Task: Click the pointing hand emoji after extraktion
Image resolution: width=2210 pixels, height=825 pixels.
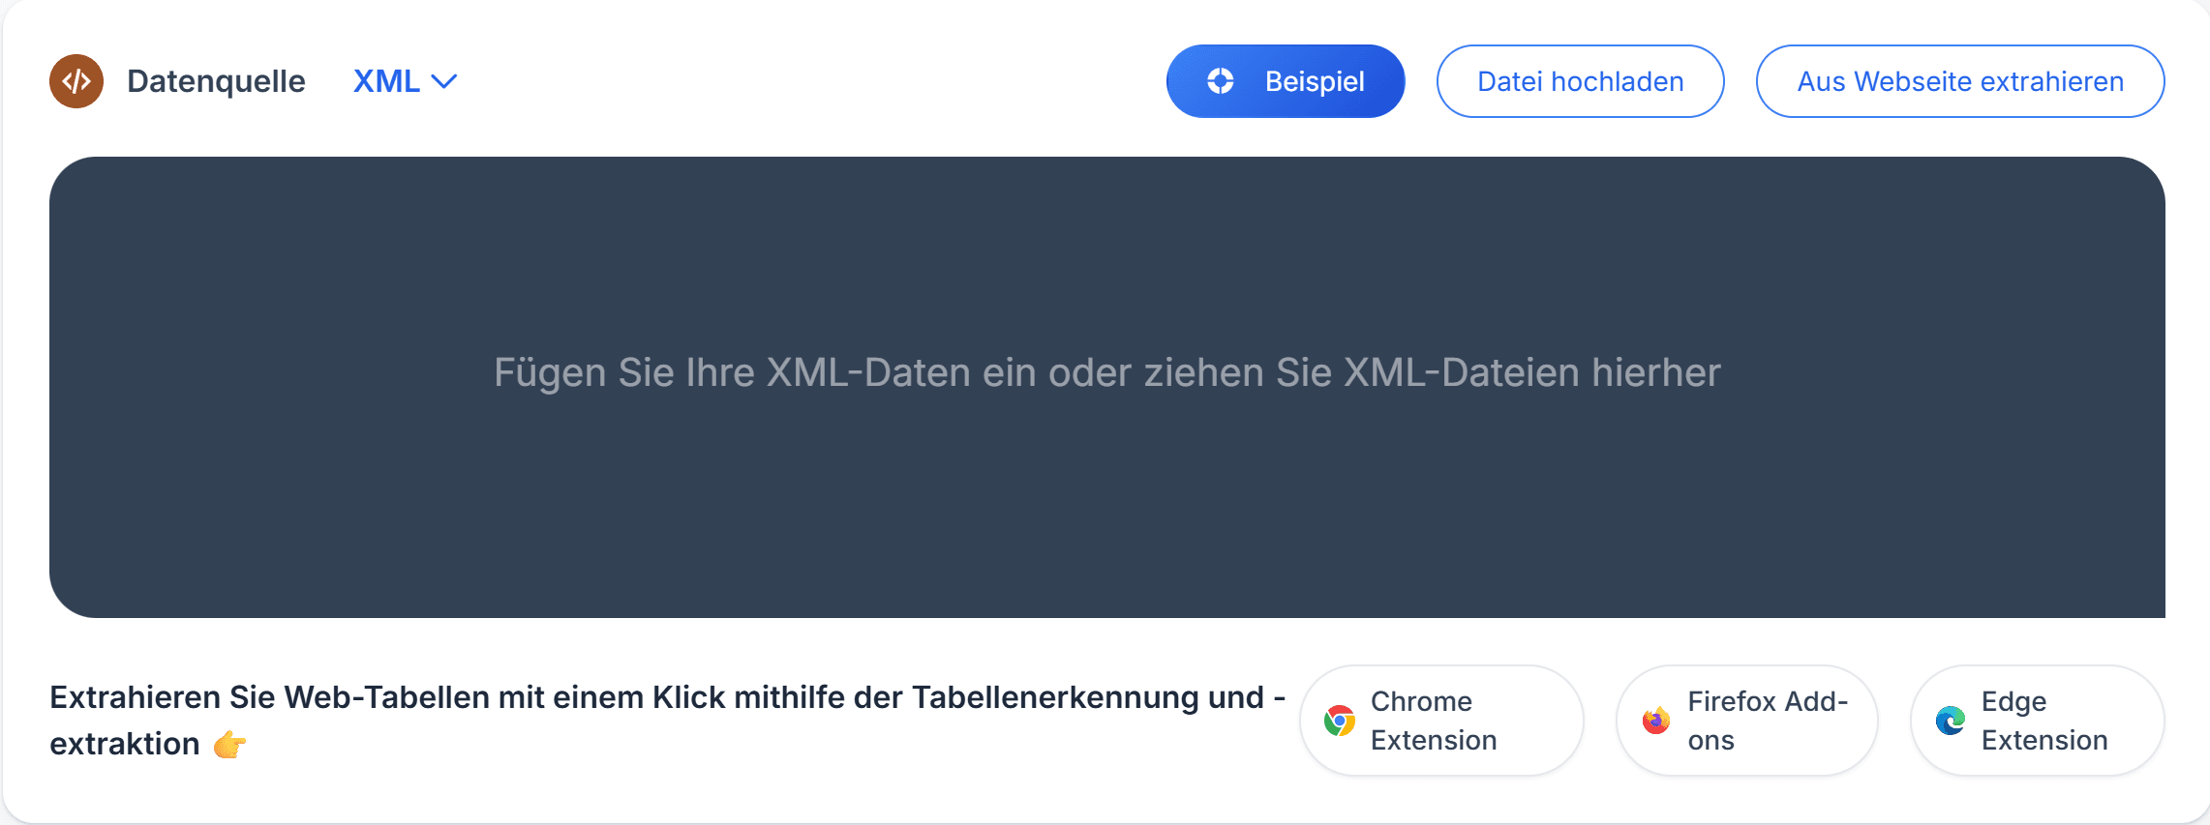Action: click(x=229, y=744)
